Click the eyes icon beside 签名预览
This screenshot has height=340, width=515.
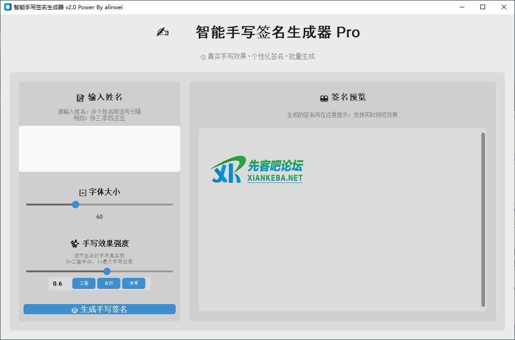(x=324, y=98)
